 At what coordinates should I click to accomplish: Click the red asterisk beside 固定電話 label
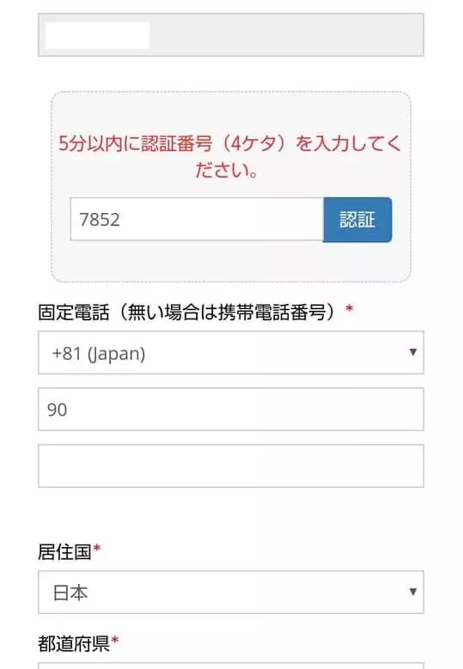pos(349,308)
